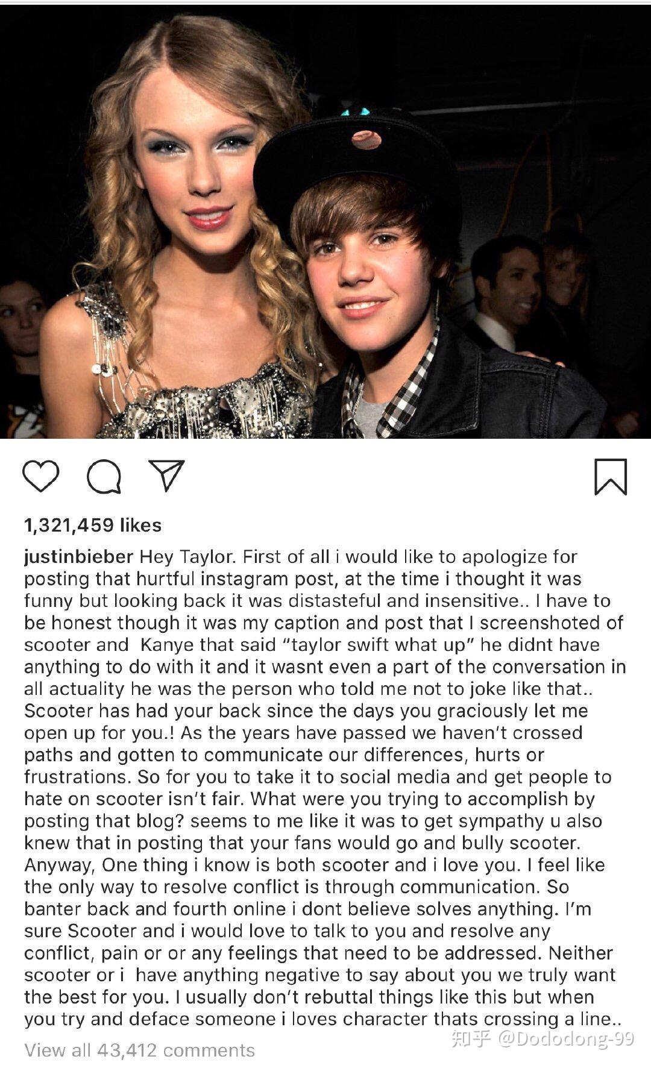Share the post with the paper plane icon

[x=166, y=476]
